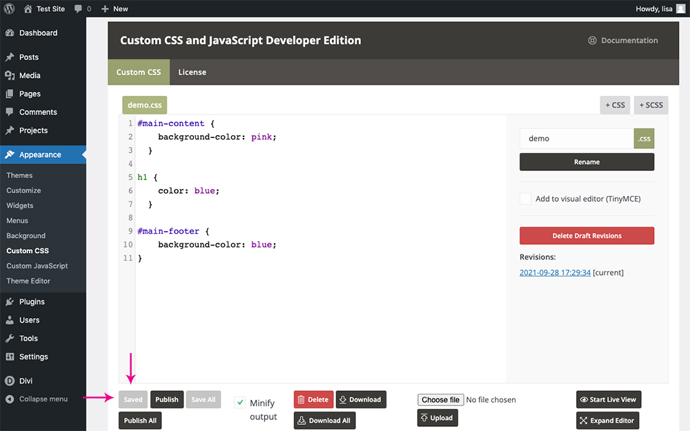Click the + CSS button
The image size is (690, 431).
point(615,105)
